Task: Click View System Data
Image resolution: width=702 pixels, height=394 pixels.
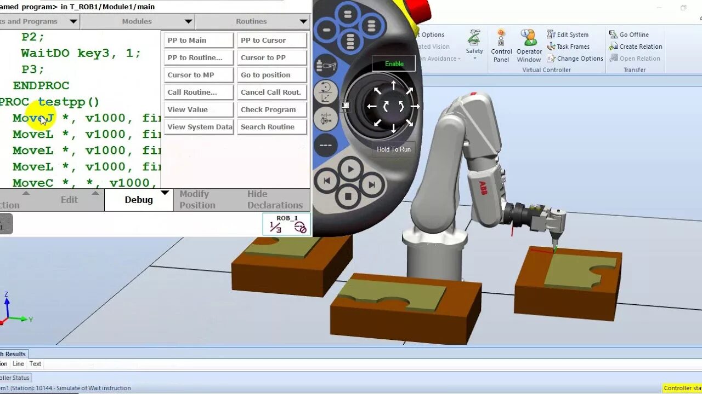Action: [199, 127]
